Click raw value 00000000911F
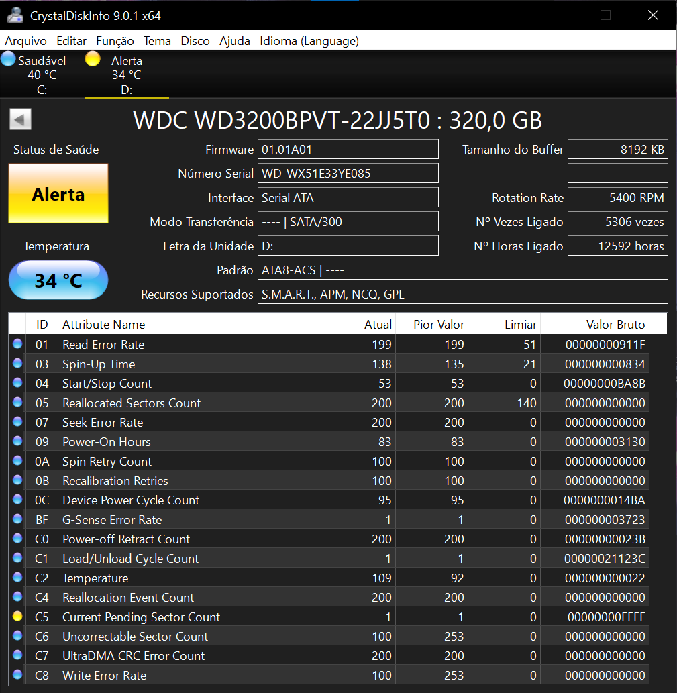This screenshot has width=677, height=693. [605, 345]
